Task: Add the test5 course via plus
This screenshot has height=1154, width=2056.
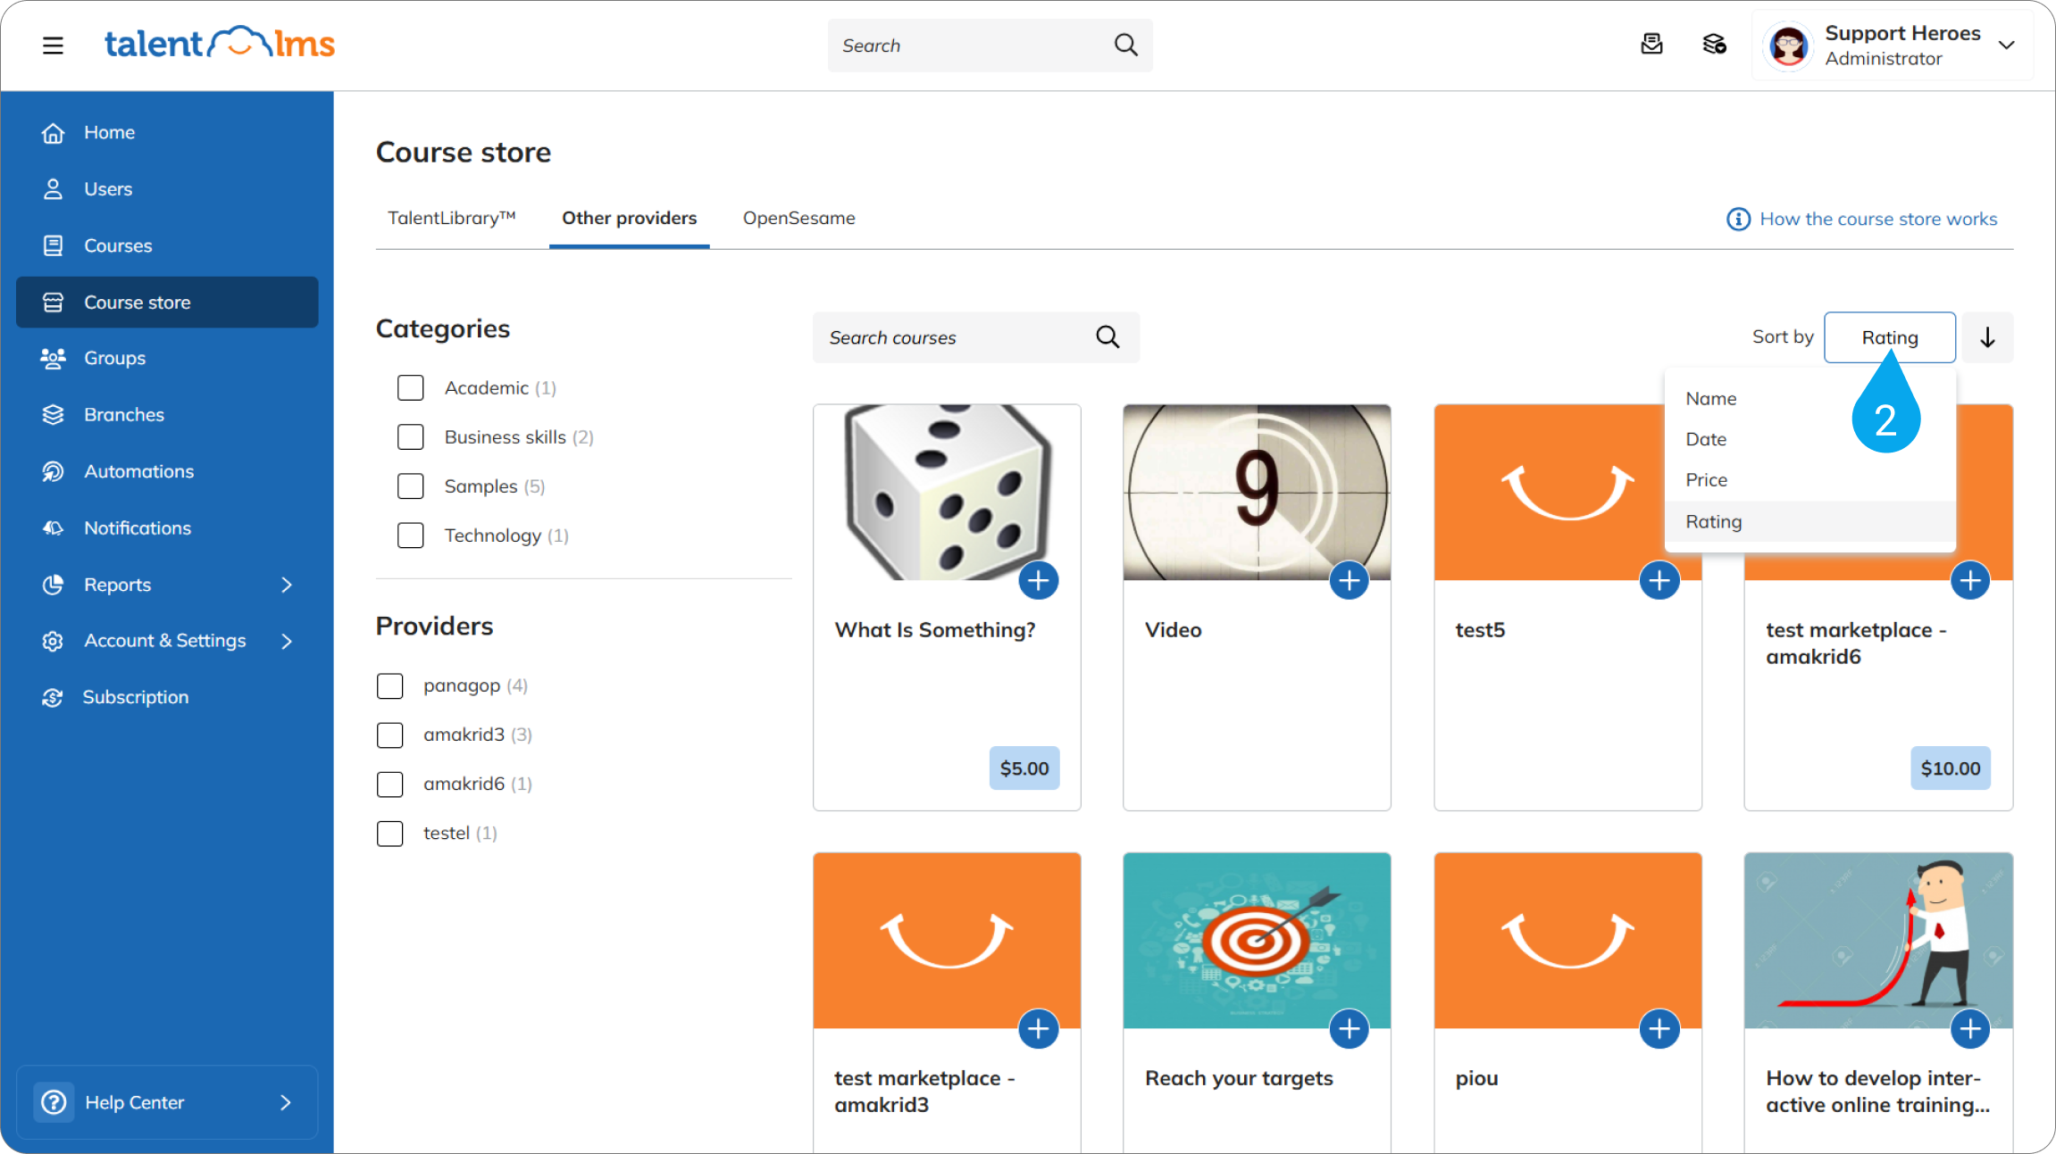Action: point(1659,581)
